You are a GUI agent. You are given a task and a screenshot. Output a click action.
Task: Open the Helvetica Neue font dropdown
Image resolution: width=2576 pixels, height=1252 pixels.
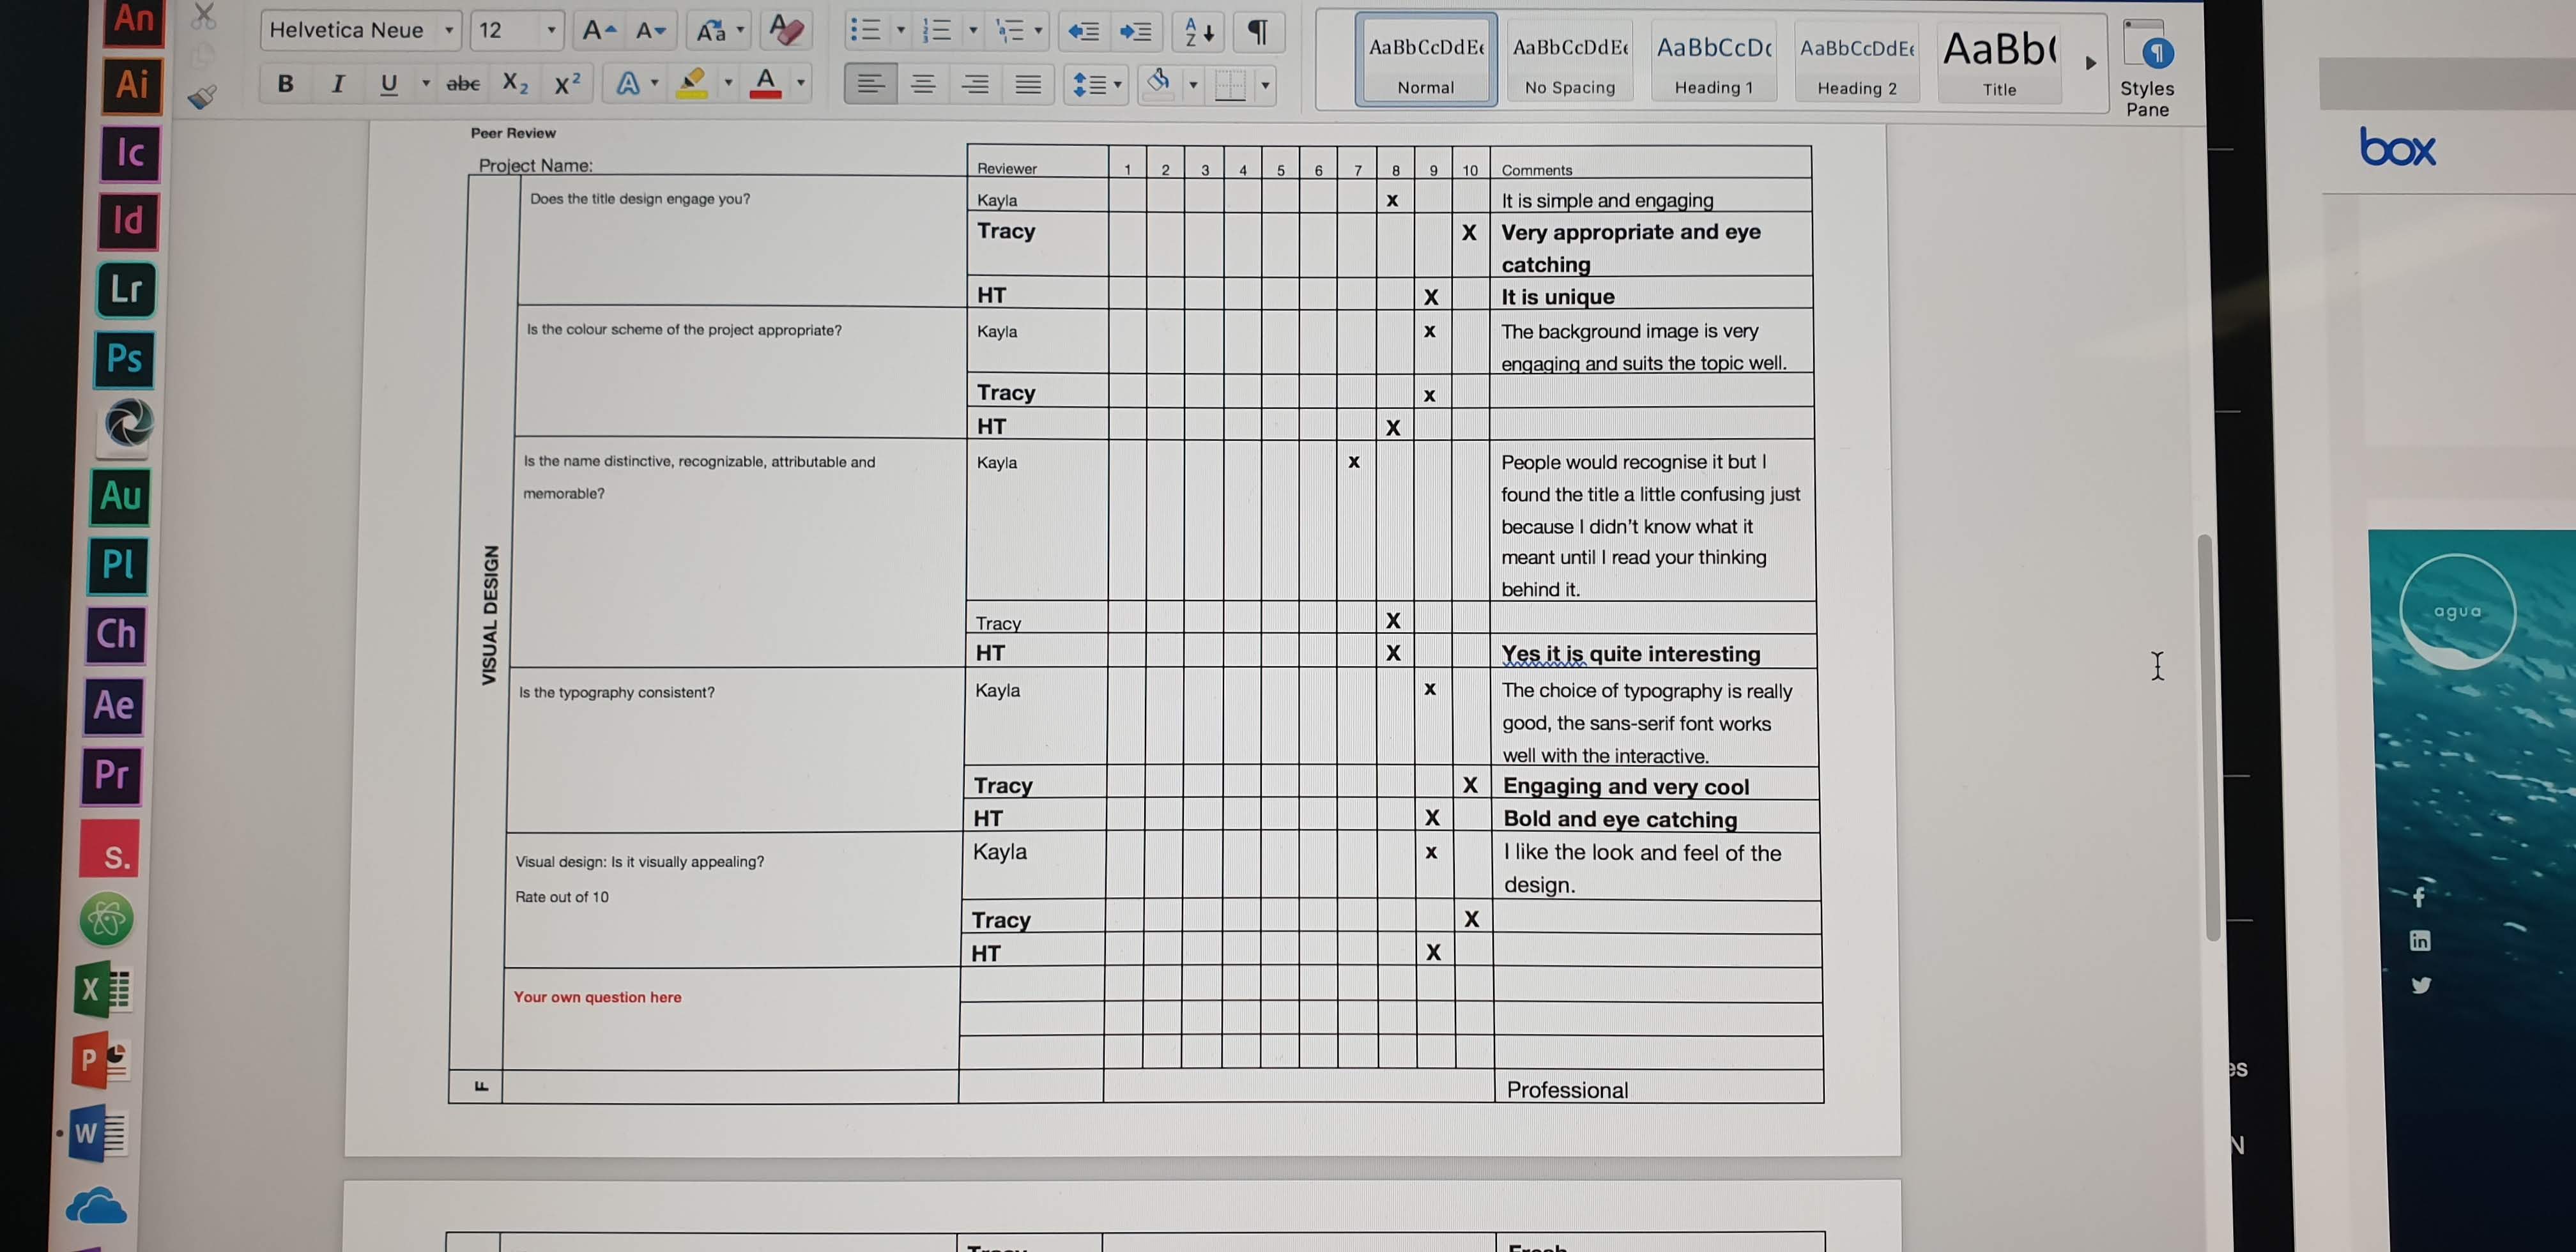(449, 31)
